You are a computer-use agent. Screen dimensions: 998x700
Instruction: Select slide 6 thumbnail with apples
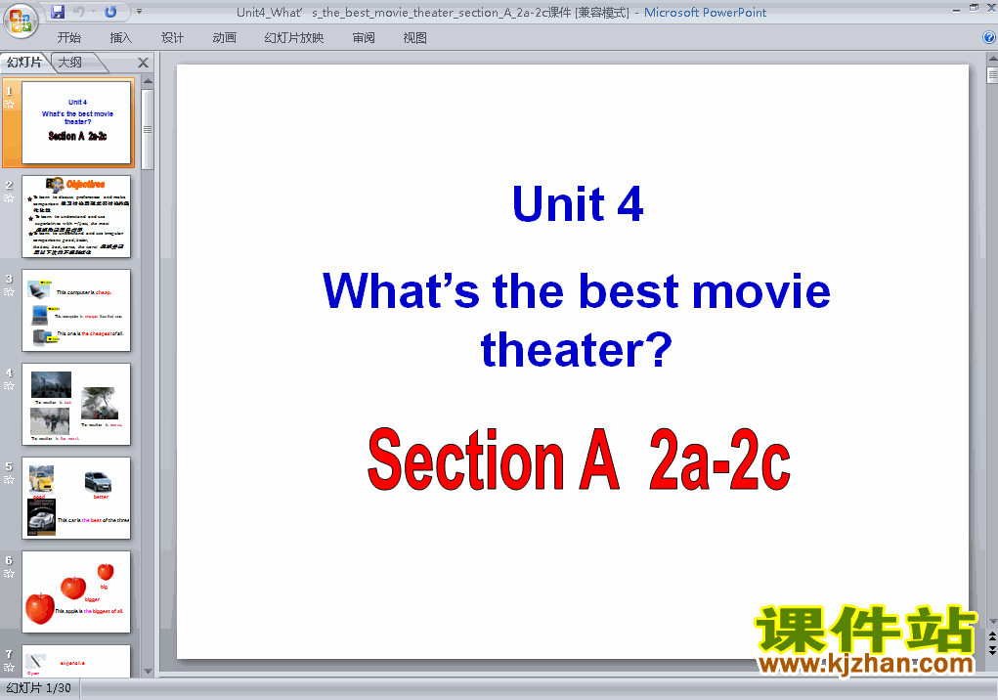tap(76, 592)
